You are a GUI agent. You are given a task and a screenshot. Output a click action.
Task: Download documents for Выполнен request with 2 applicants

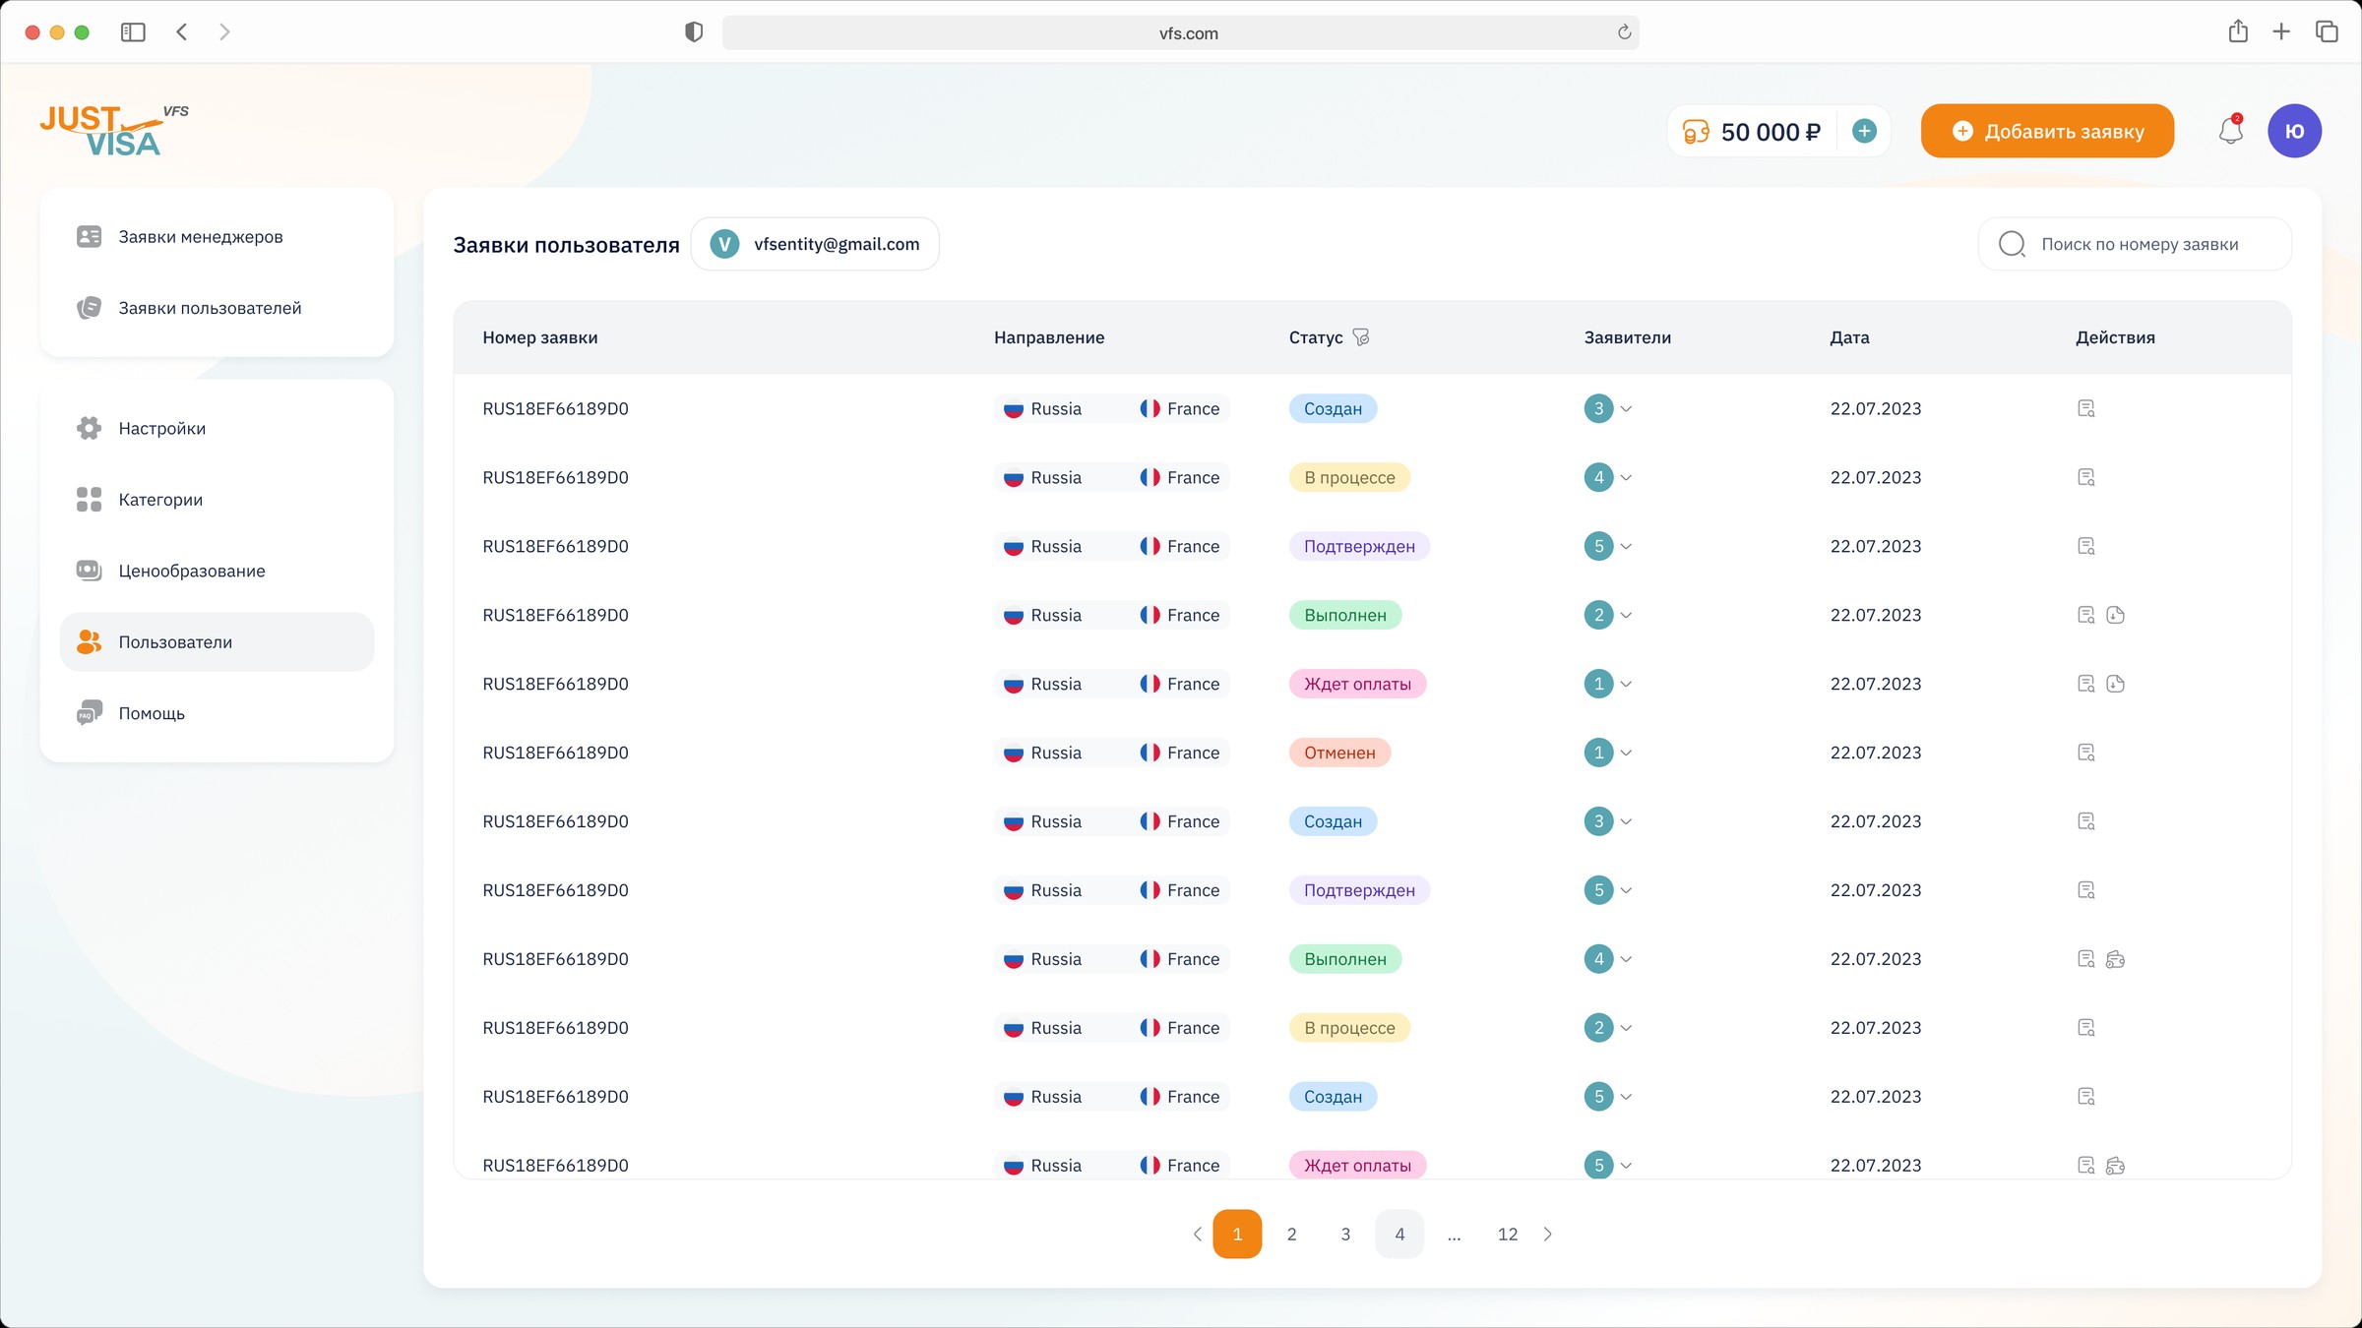point(2115,615)
